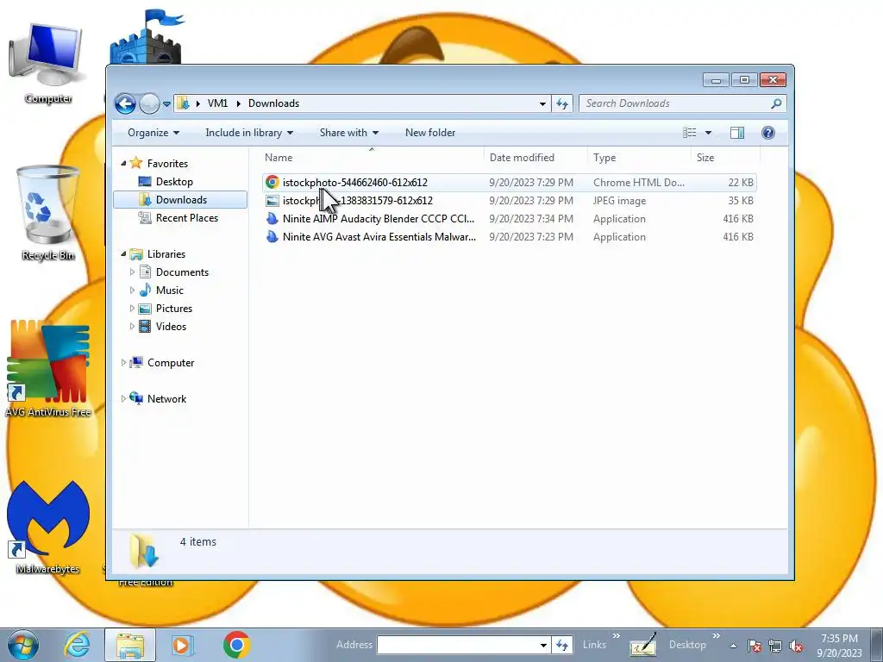The width and height of the screenshot is (883, 662).
Task: Click the Ninite AVG installer icon
Action: [272, 236]
